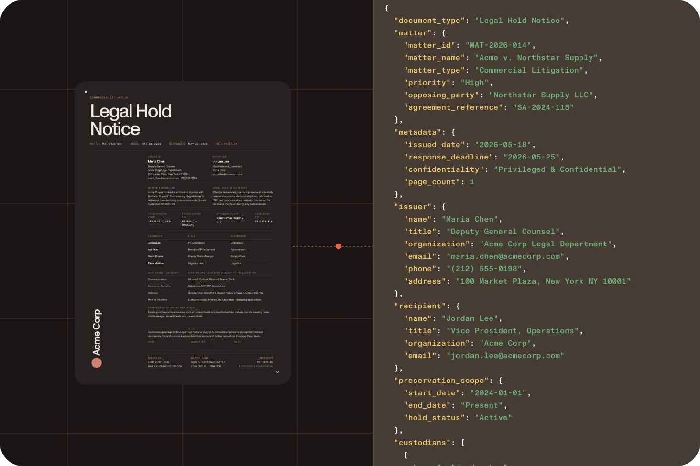Click the "issued_date" JSON line
This screenshot has width=700, height=466.
pos(470,145)
